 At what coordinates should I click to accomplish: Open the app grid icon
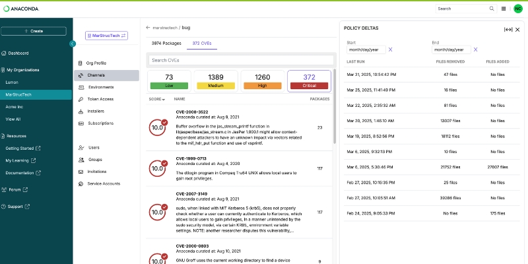coord(504,9)
